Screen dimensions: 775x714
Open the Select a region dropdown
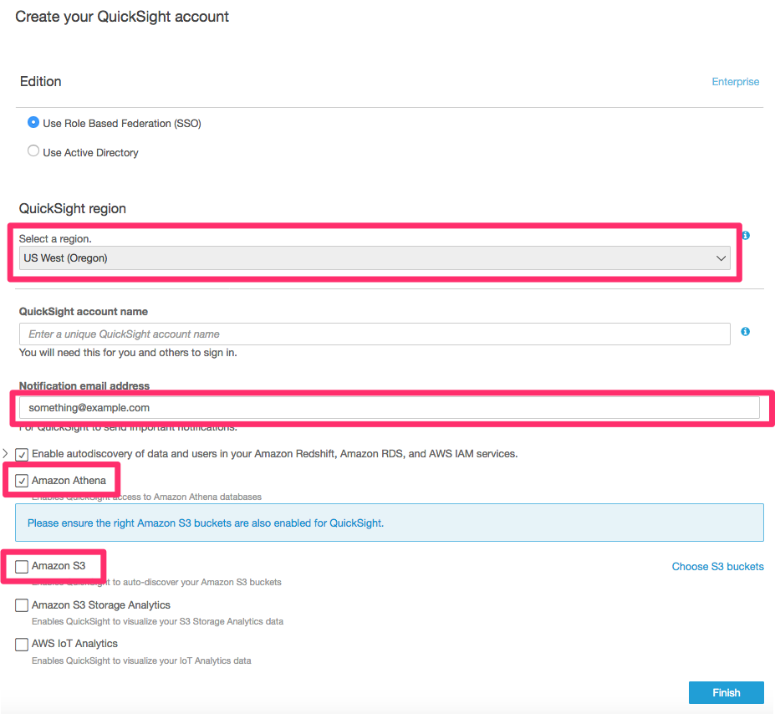tap(375, 258)
